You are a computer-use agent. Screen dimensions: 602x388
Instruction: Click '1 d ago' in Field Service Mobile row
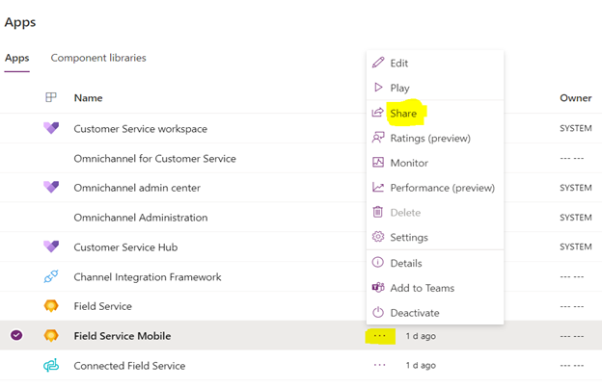[x=421, y=336]
